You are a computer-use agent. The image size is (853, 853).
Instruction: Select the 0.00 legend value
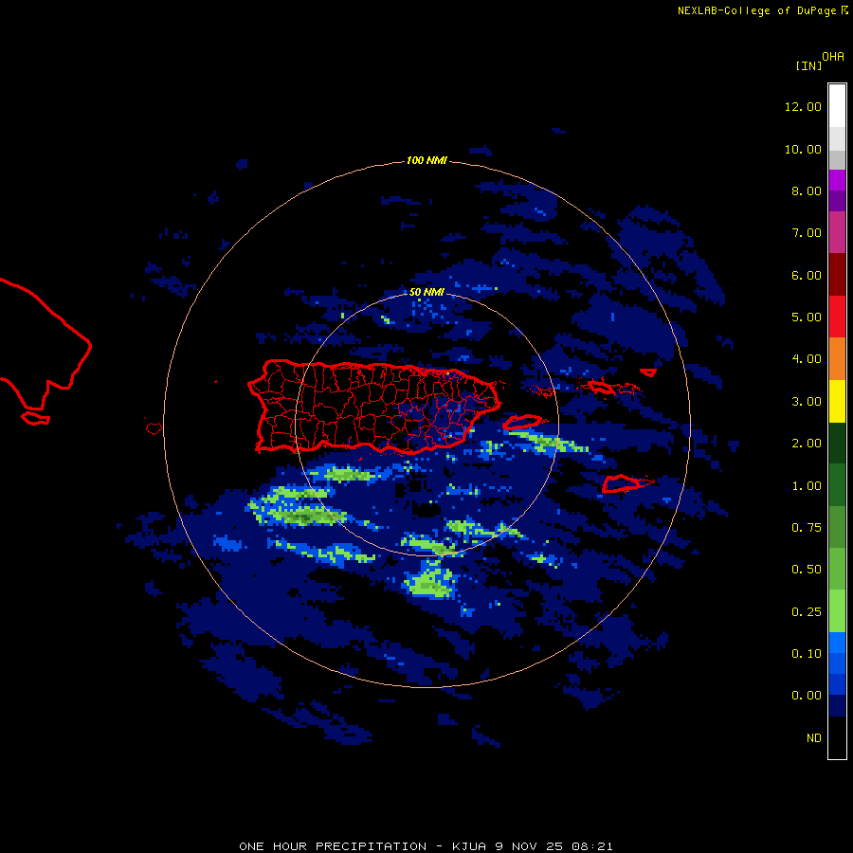[x=807, y=696]
